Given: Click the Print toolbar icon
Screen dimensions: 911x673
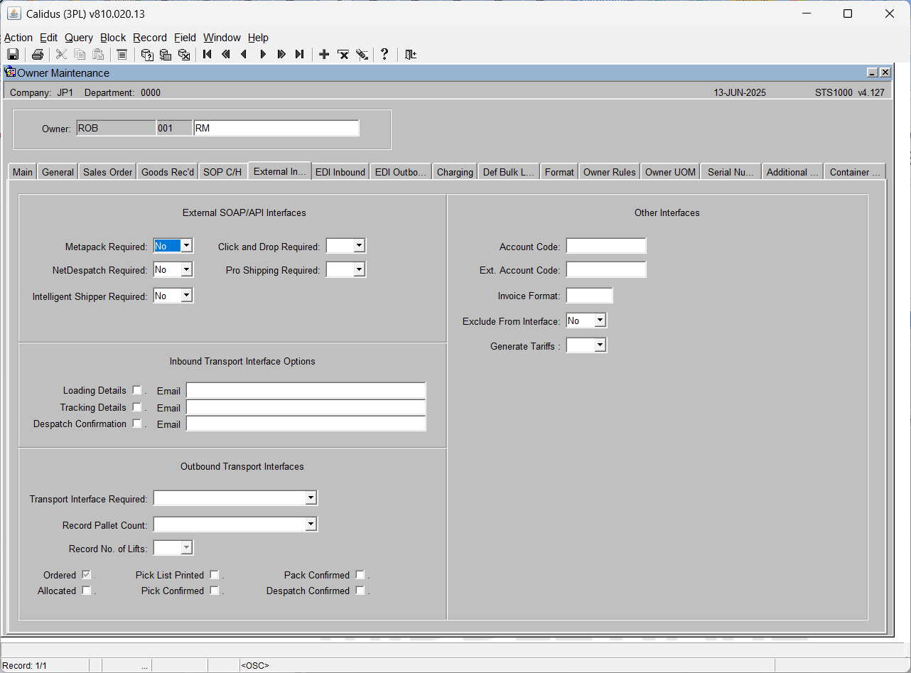Looking at the screenshot, I should (37, 54).
